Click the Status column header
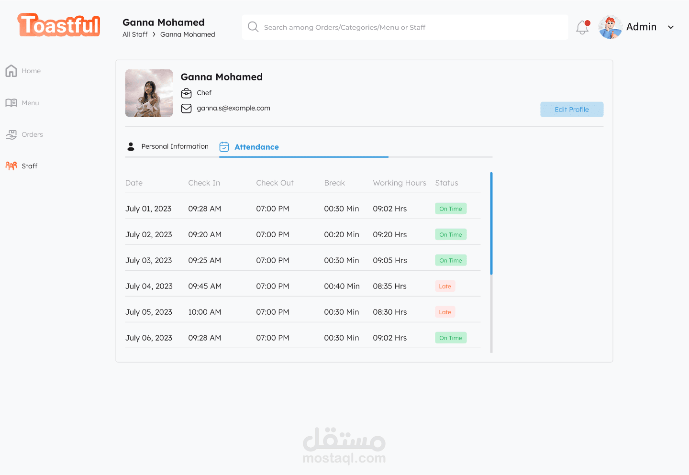The image size is (689, 475). (446, 183)
